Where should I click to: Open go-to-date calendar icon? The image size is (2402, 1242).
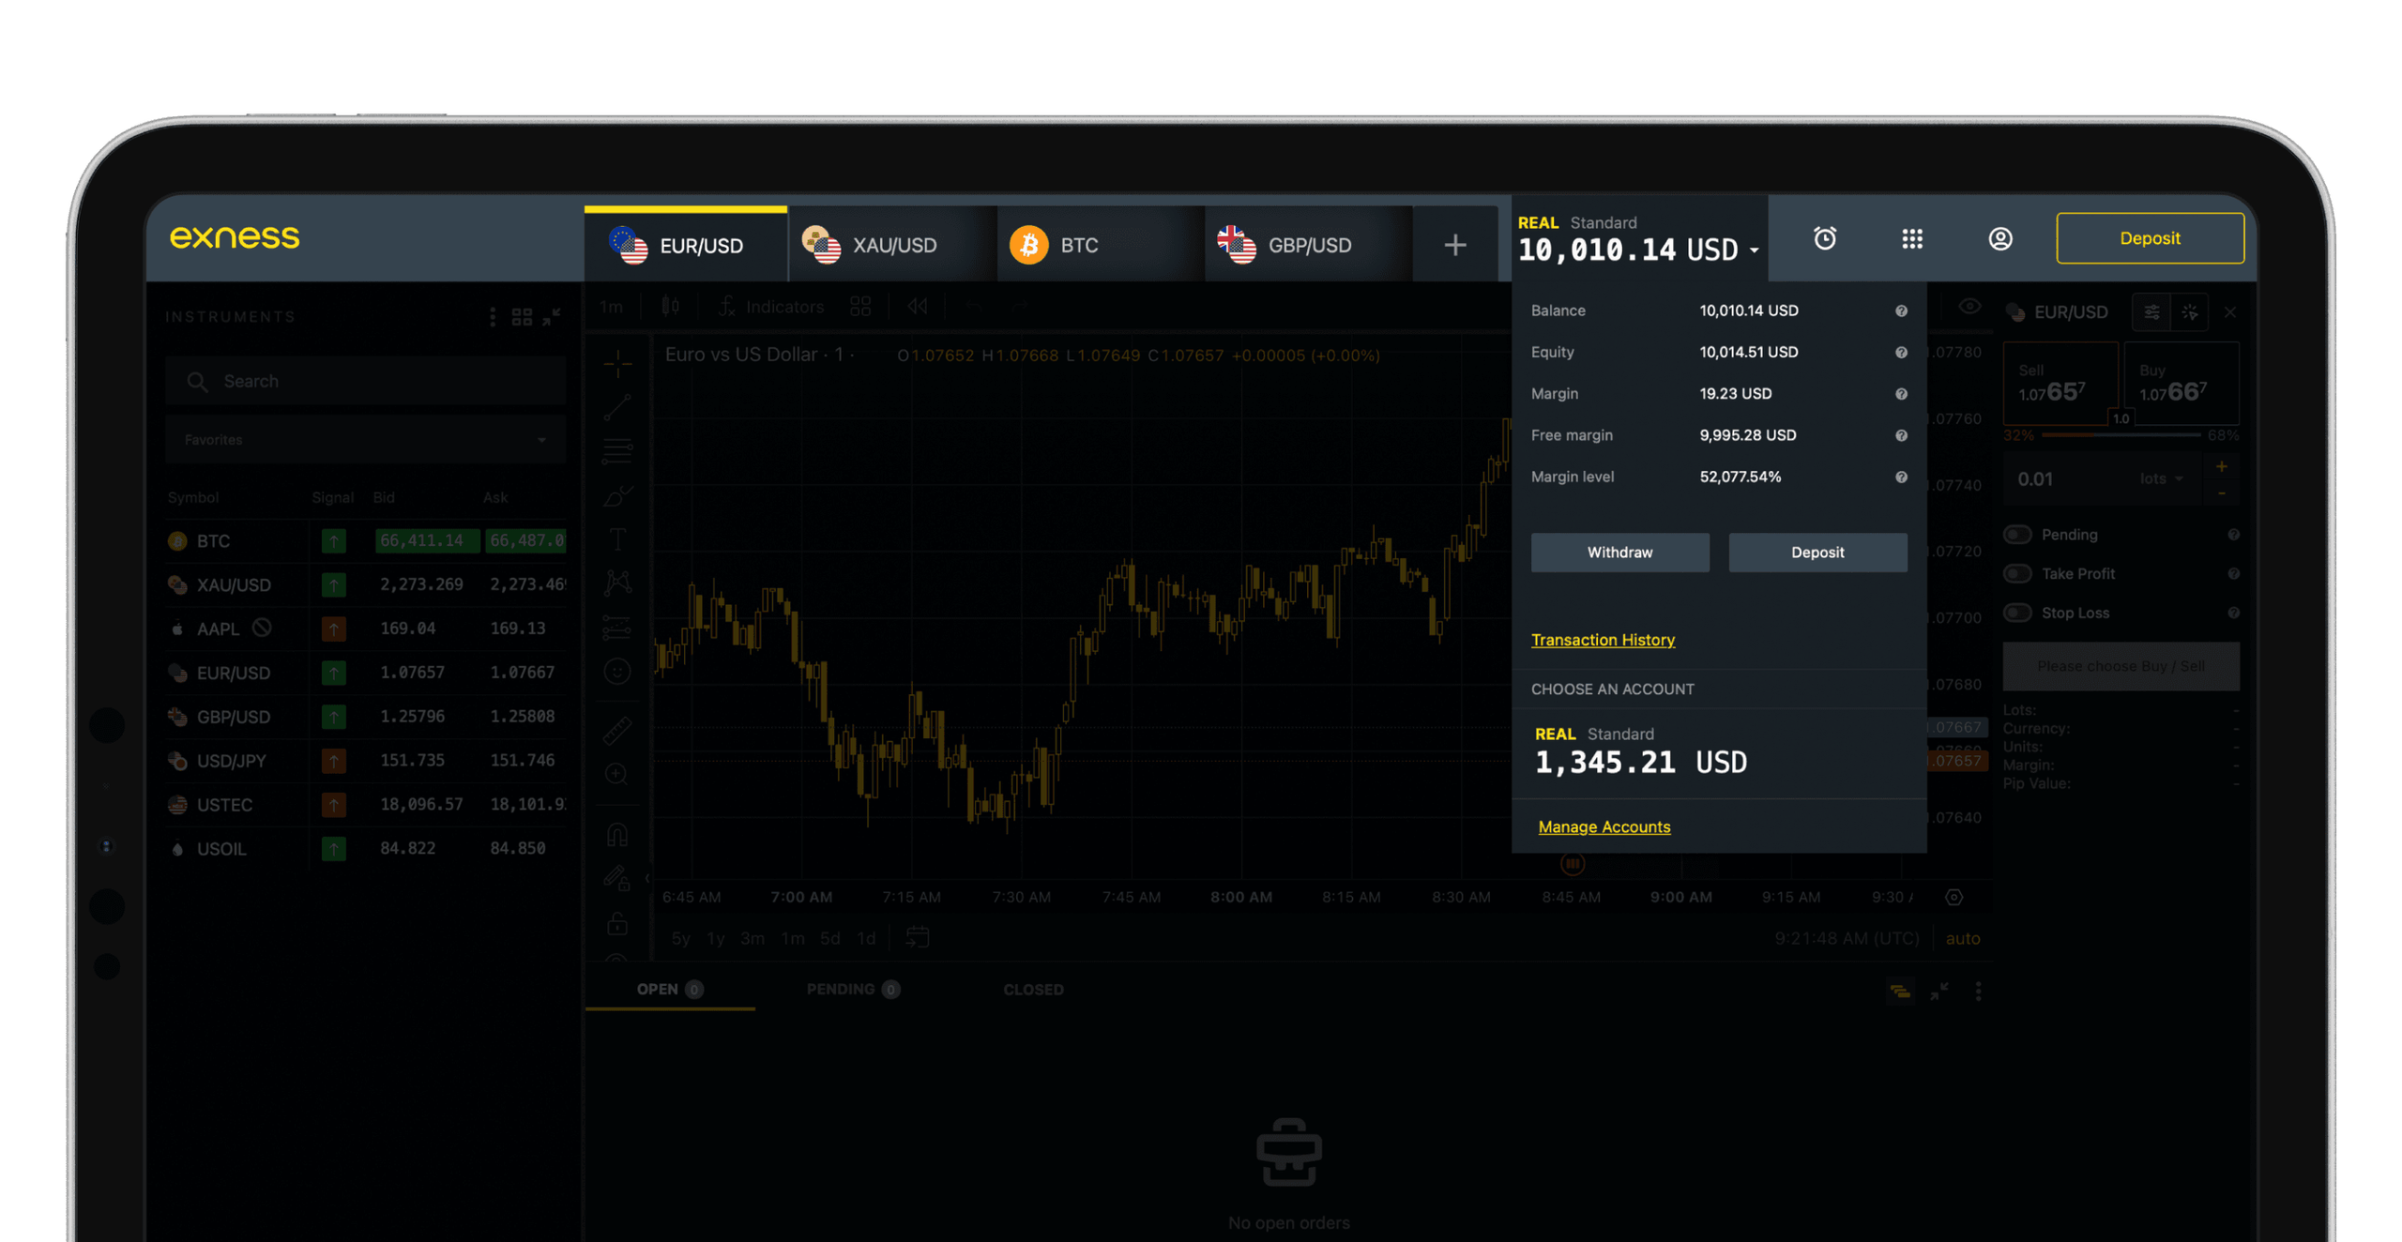(918, 936)
